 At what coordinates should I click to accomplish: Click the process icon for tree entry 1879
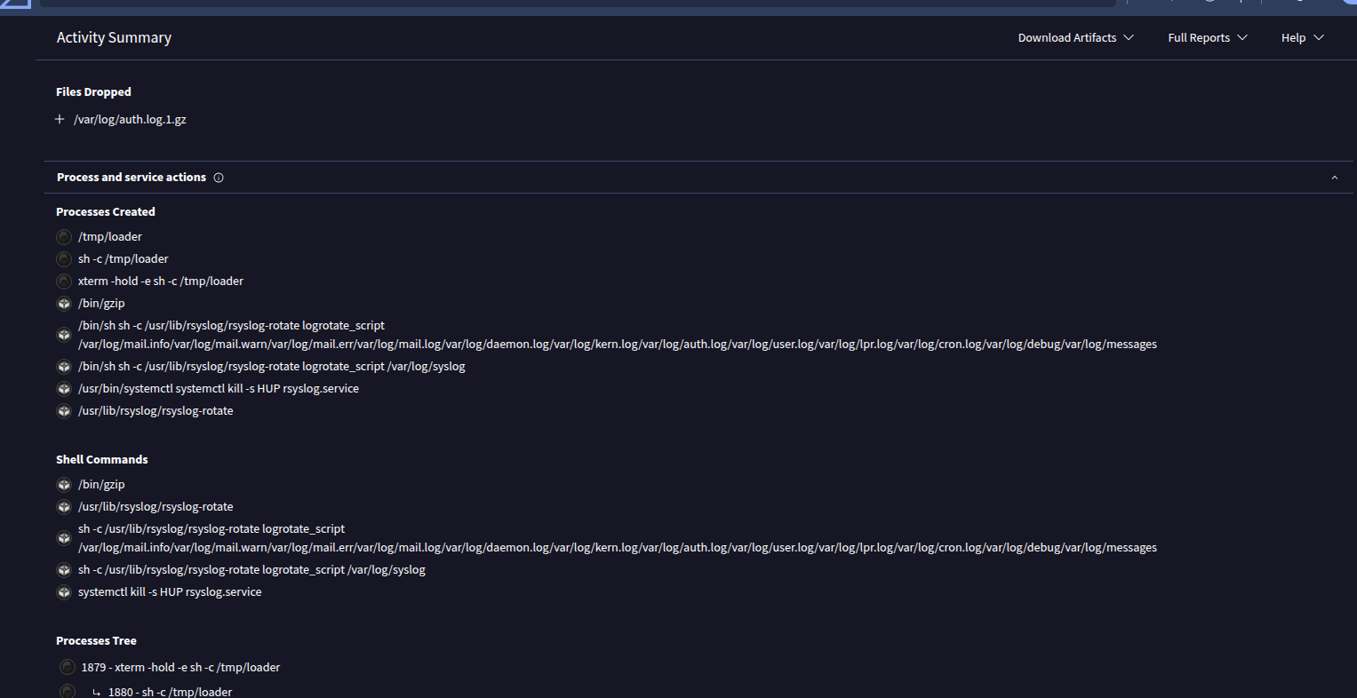pyautogui.click(x=67, y=666)
